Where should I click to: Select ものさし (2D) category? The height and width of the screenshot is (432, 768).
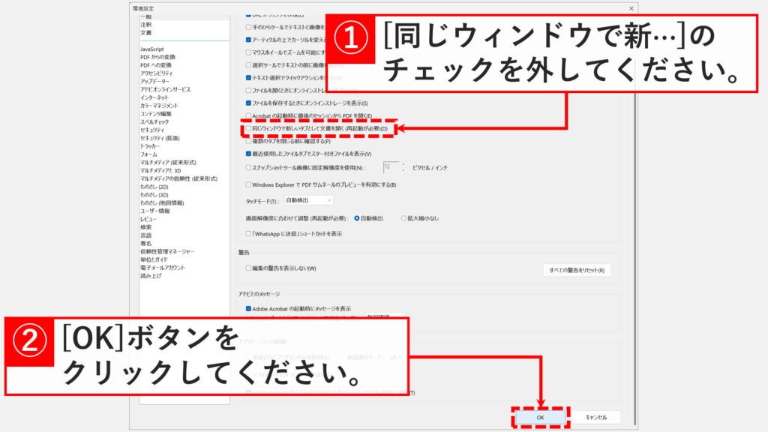pos(154,187)
